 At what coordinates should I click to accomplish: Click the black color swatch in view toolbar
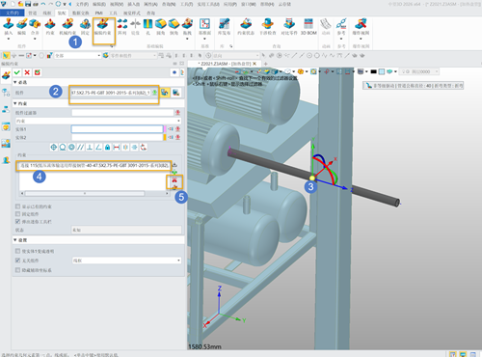[373, 71]
